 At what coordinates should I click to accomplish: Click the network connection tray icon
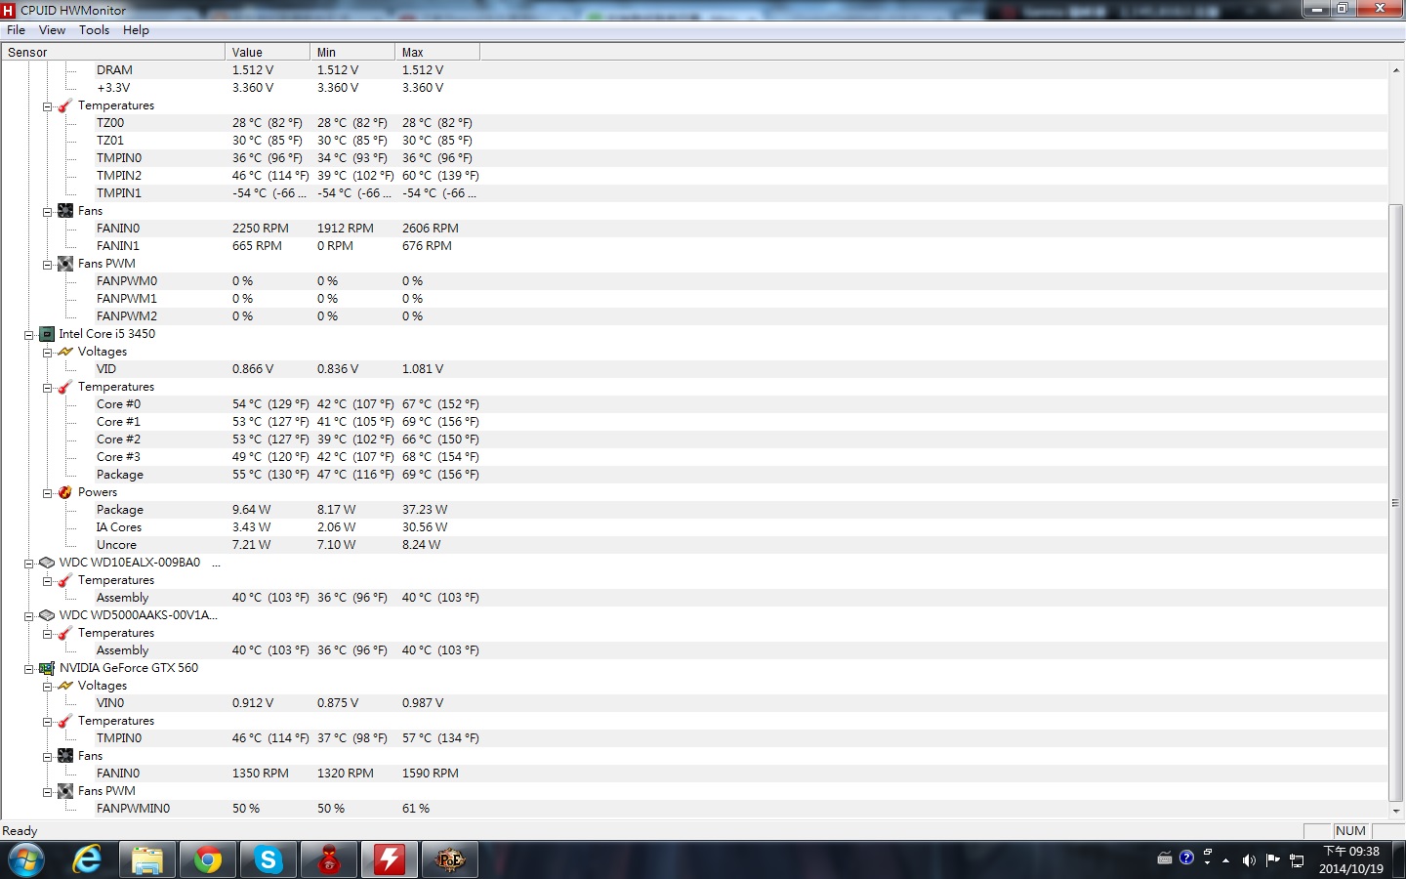pyautogui.click(x=1297, y=860)
